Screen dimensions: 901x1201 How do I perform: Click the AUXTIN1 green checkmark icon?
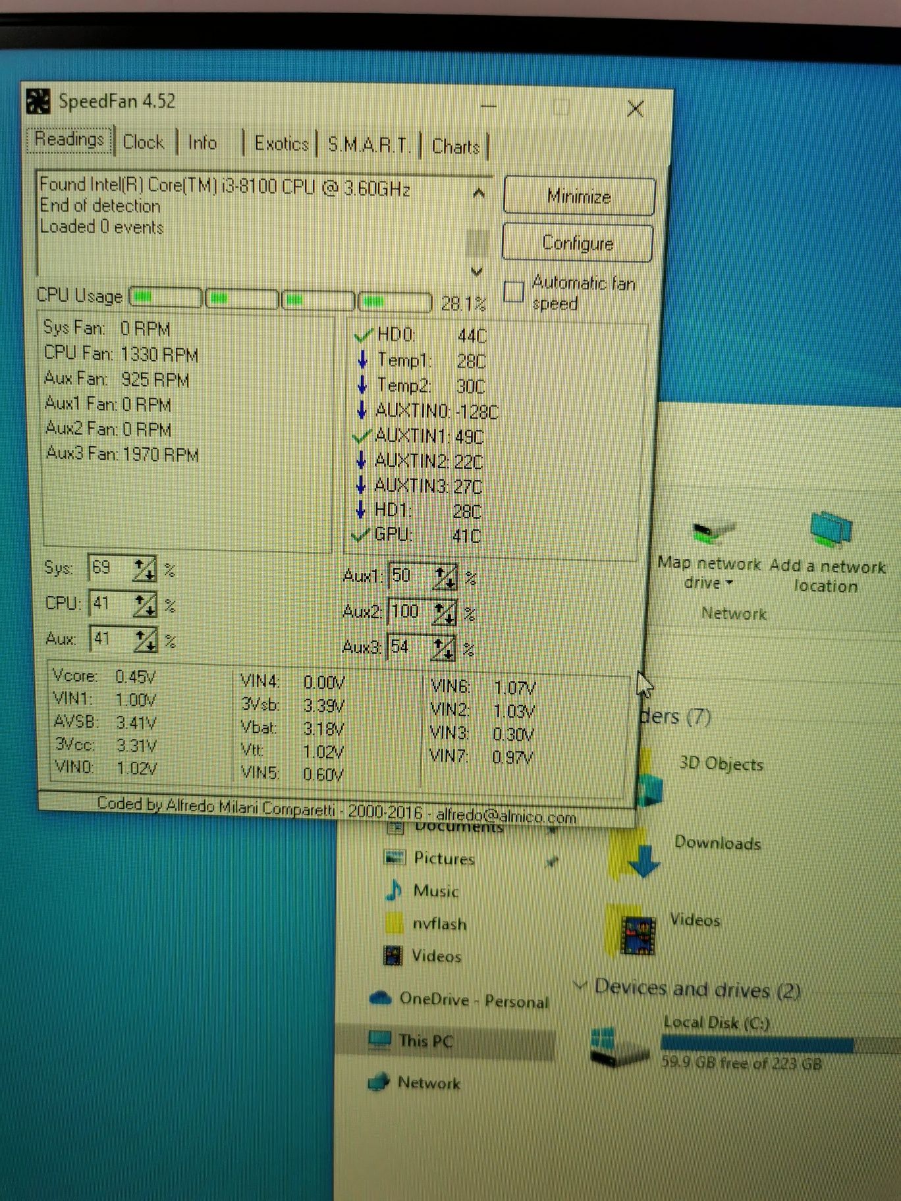(362, 435)
